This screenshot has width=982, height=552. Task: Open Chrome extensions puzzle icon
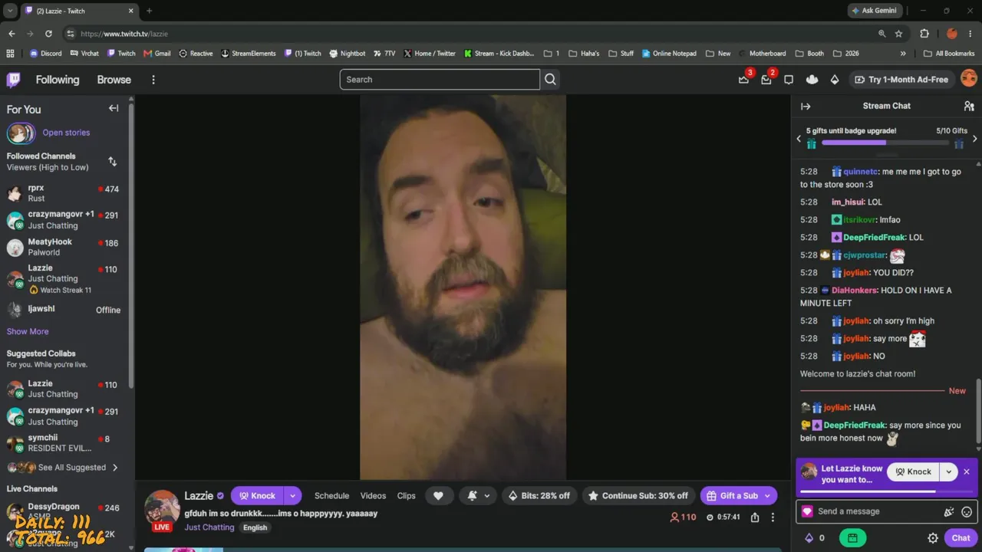924,34
